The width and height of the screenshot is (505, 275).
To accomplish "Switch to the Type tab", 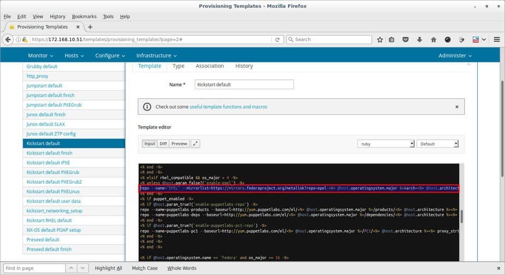I will [x=178, y=66].
